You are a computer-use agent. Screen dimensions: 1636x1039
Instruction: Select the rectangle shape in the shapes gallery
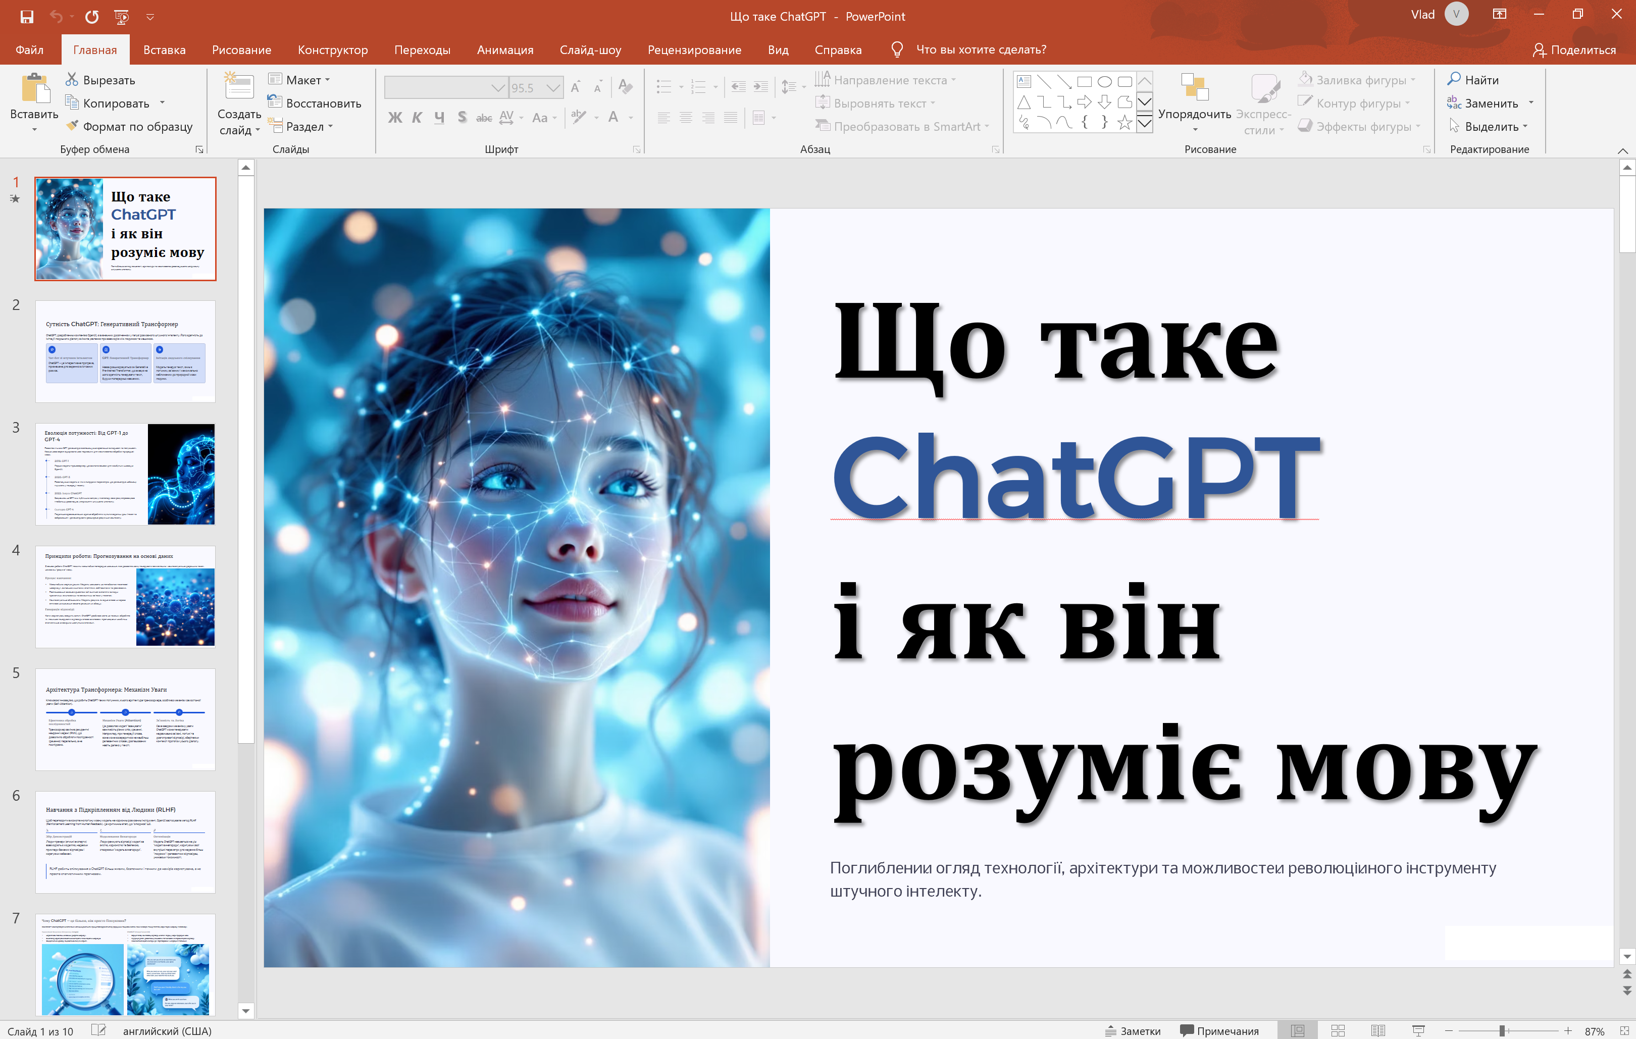click(x=1084, y=82)
